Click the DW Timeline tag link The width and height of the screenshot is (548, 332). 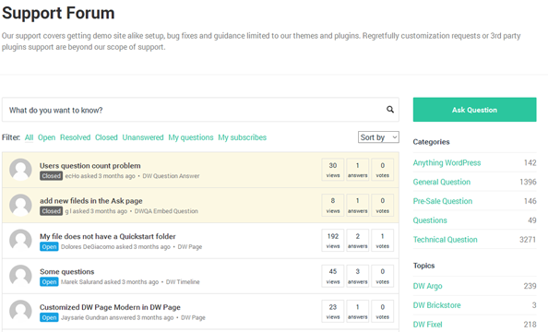[x=183, y=282]
